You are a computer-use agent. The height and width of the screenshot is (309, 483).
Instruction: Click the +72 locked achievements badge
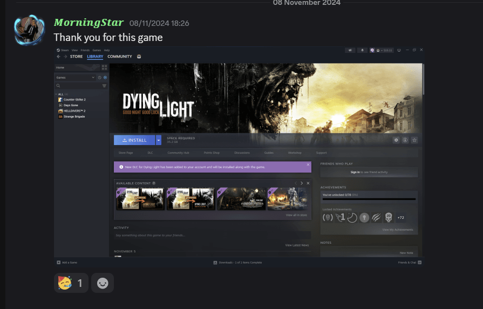(401, 217)
